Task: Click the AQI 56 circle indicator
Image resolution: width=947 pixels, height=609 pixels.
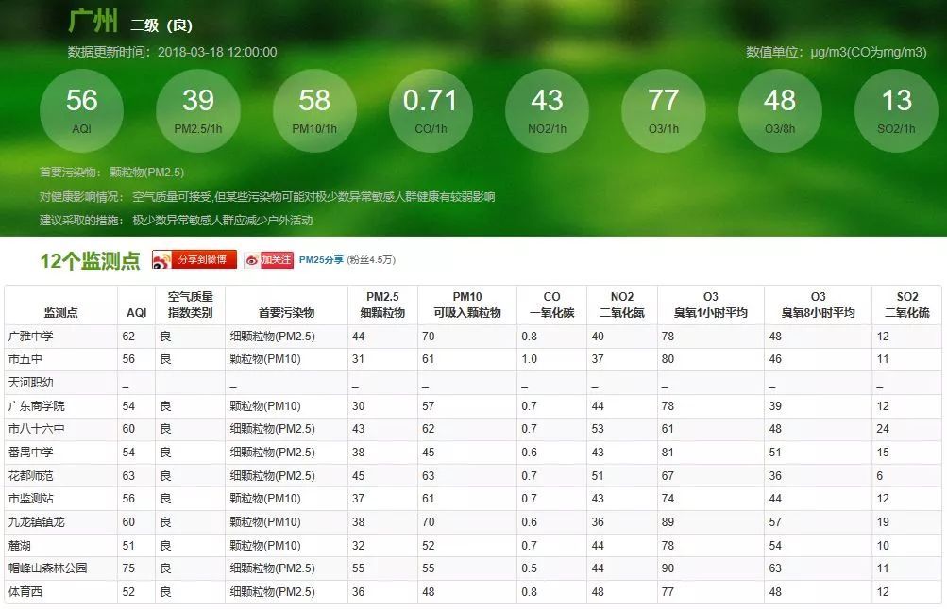Action: pyautogui.click(x=81, y=109)
